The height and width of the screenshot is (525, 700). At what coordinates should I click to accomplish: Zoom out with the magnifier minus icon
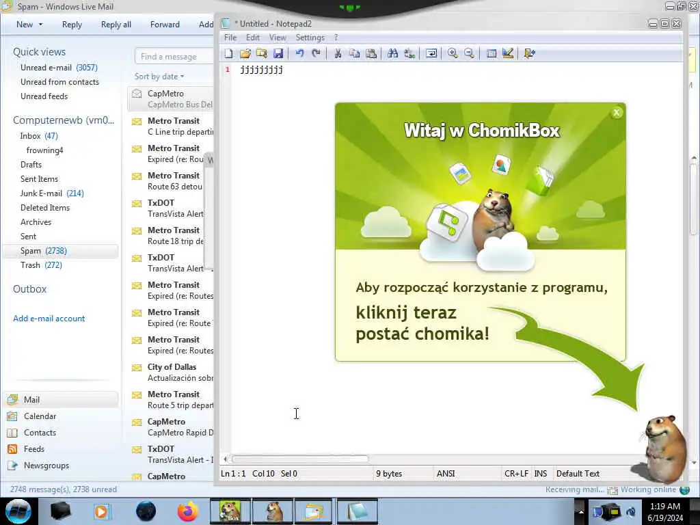coord(469,53)
